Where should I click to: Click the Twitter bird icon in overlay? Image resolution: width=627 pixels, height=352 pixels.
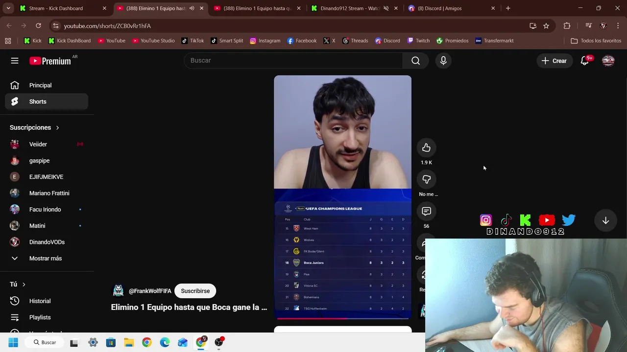[569, 220]
